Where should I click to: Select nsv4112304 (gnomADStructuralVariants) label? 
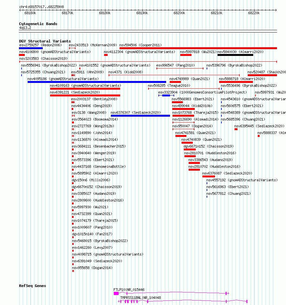pos(139,52)
